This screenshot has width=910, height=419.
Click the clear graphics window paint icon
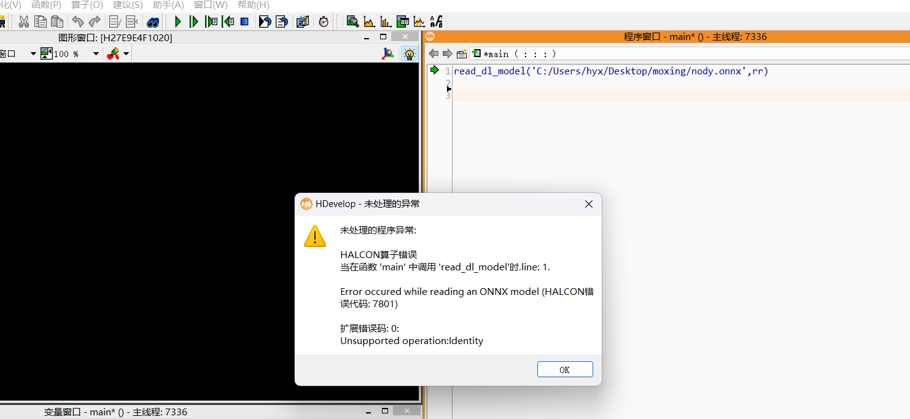click(x=113, y=54)
